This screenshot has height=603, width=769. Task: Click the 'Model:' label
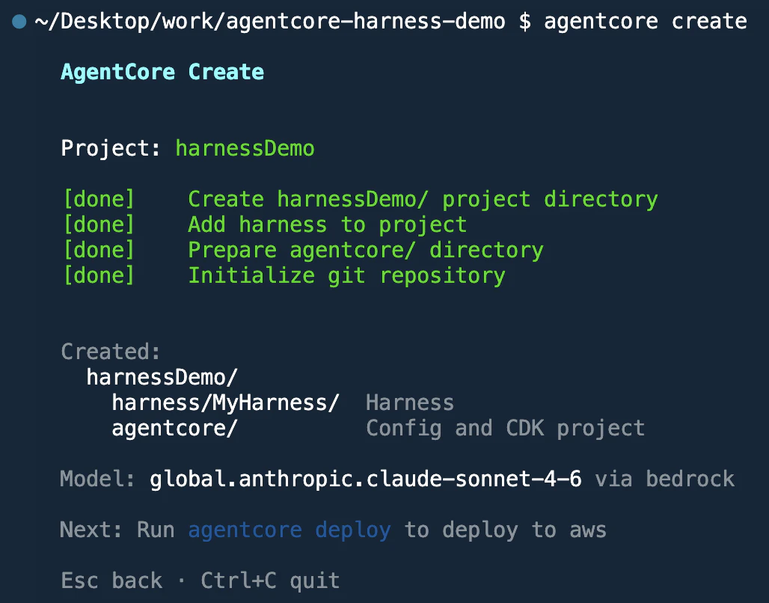pyautogui.click(x=97, y=479)
